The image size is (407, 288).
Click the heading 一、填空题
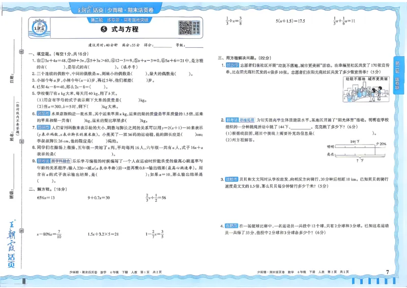pos(59,54)
